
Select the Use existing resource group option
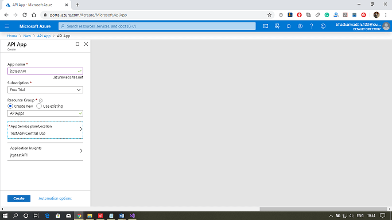[x=39, y=106]
